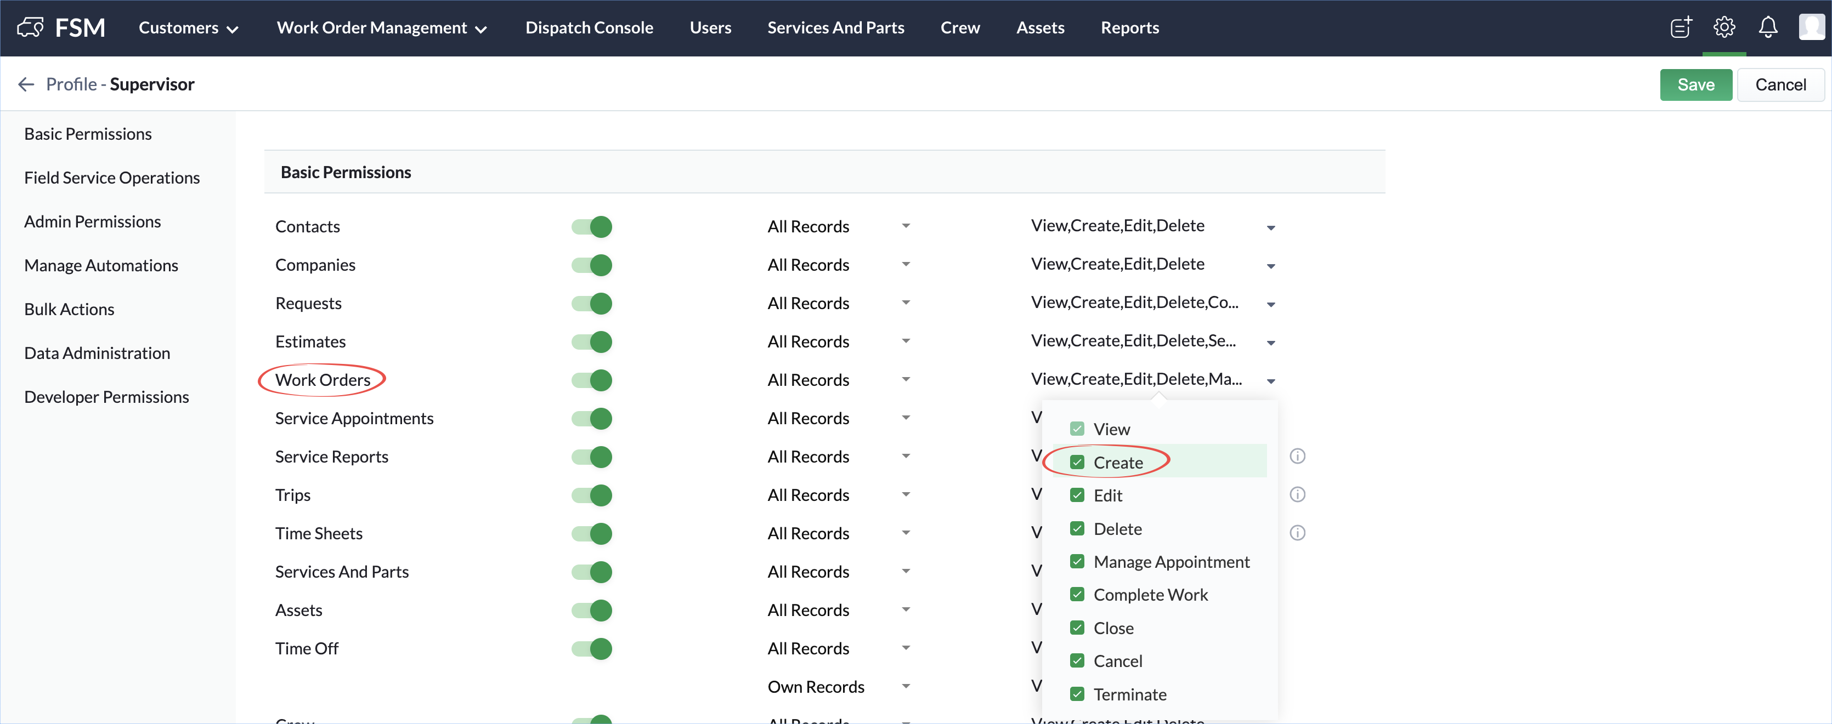This screenshot has height=724, width=1832.
Task: Uncheck the Create checkbox in dropdown
Action: [1077, 463]
